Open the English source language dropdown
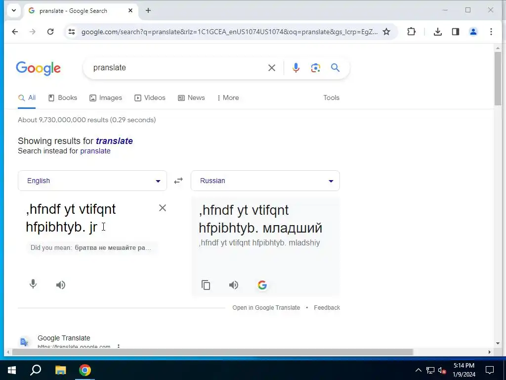 click(x=92, y=181)
